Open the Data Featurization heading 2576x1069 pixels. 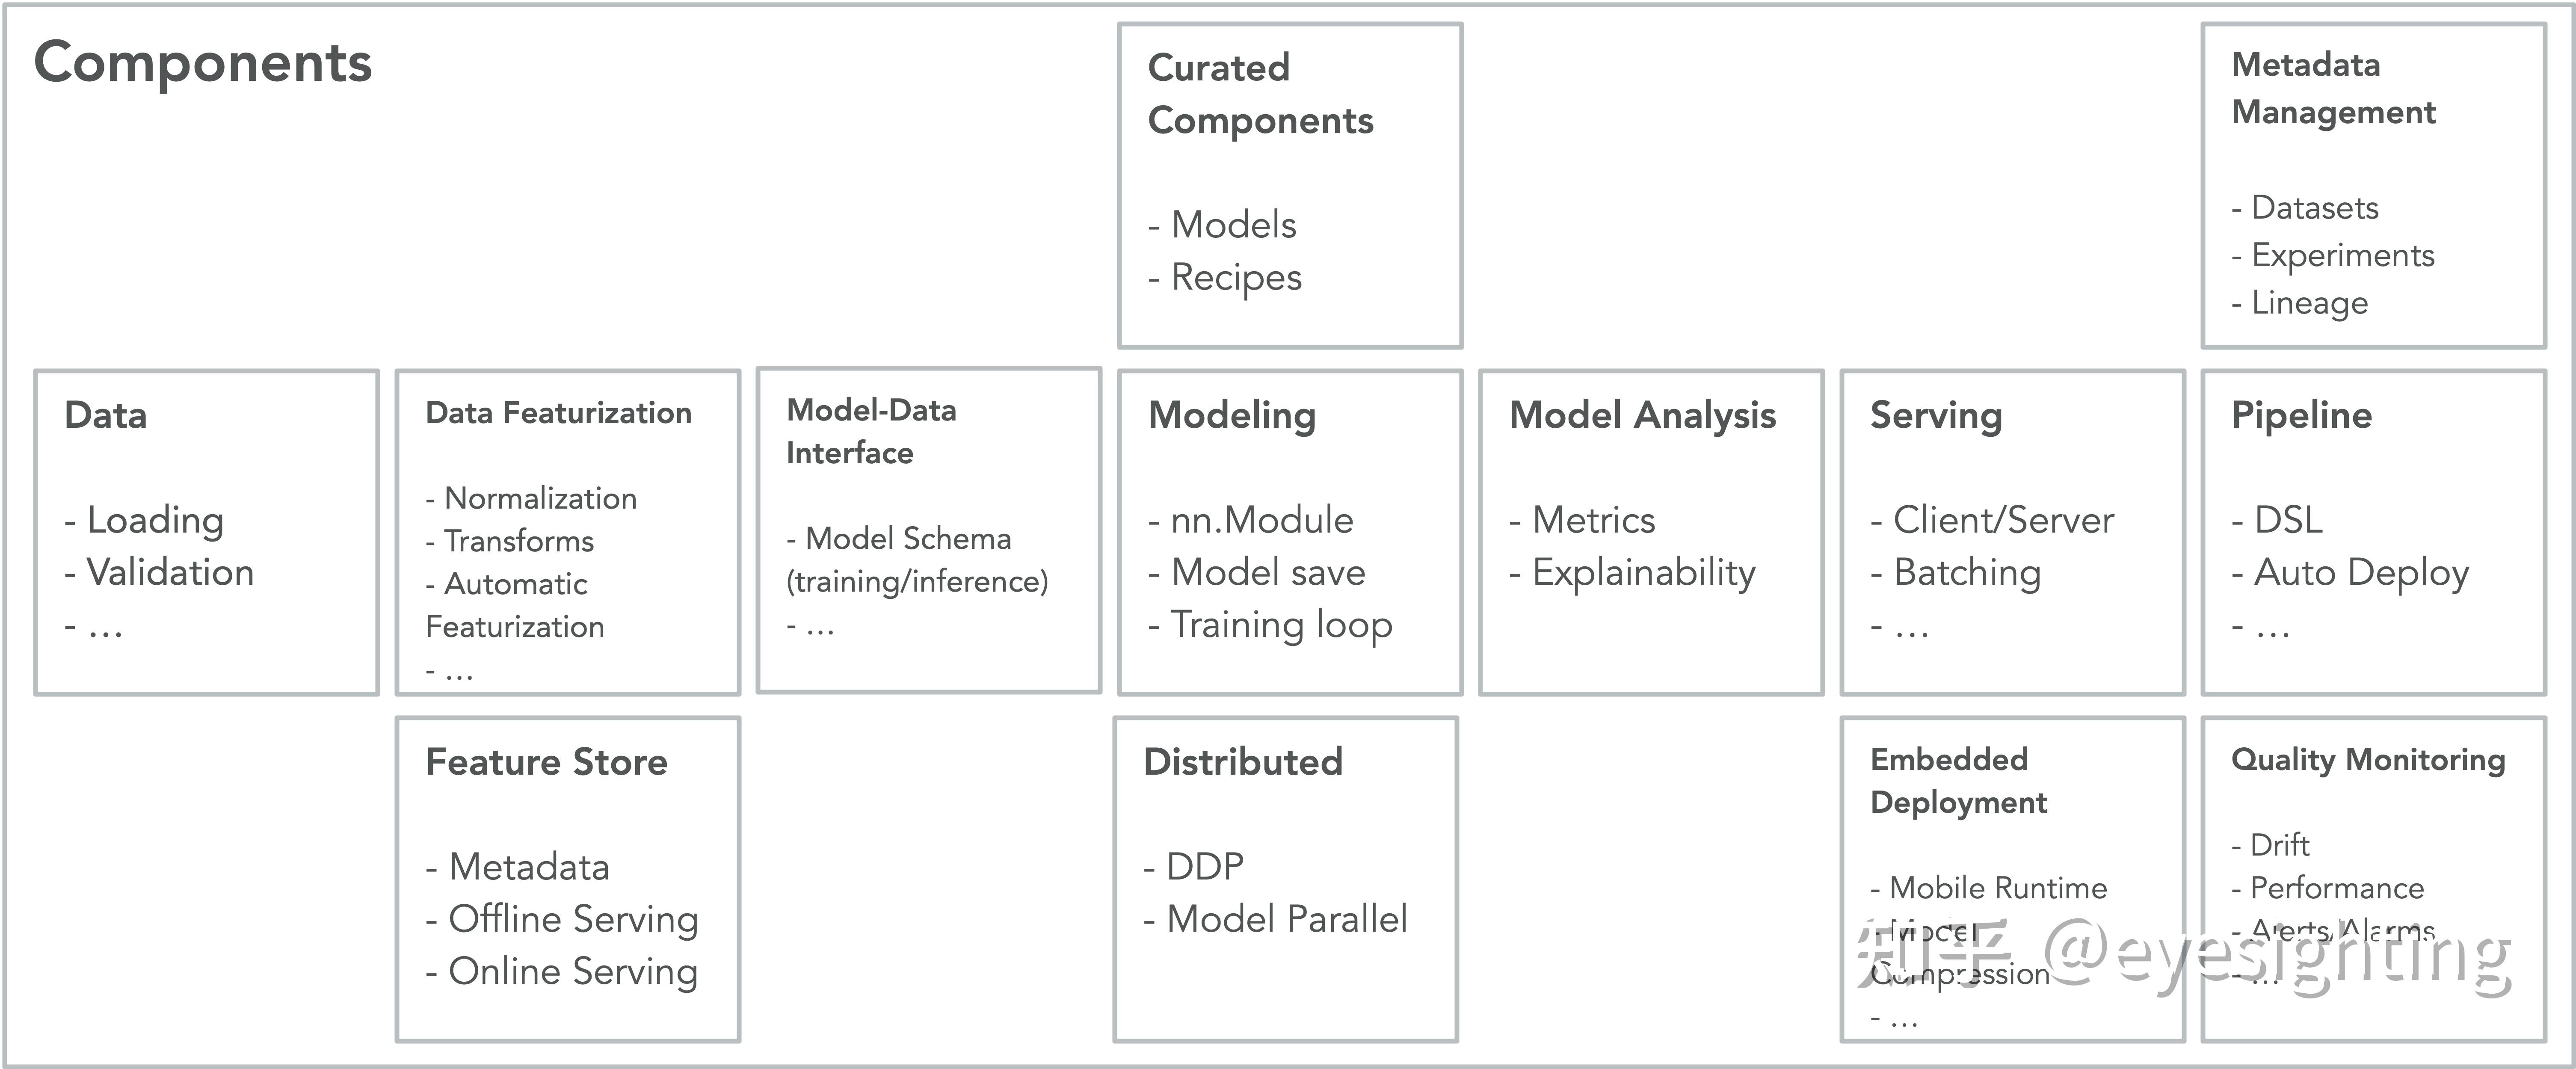tap(558, 413)
